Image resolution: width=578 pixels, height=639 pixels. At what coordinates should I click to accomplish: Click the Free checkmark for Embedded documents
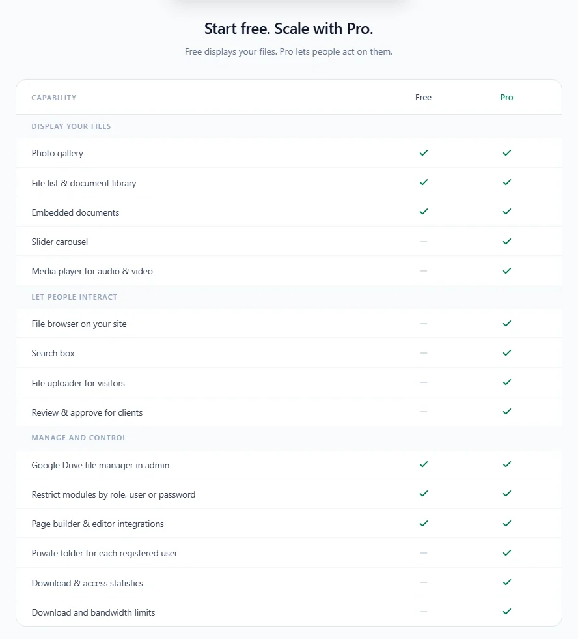click(424, 212)
